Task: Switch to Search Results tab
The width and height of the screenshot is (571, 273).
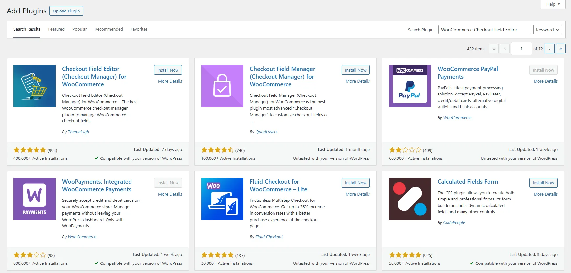Action: (27, 29)
